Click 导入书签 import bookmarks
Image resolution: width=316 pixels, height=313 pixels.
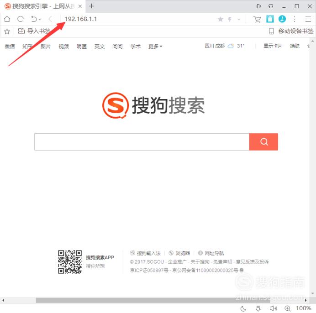[34, 31]
